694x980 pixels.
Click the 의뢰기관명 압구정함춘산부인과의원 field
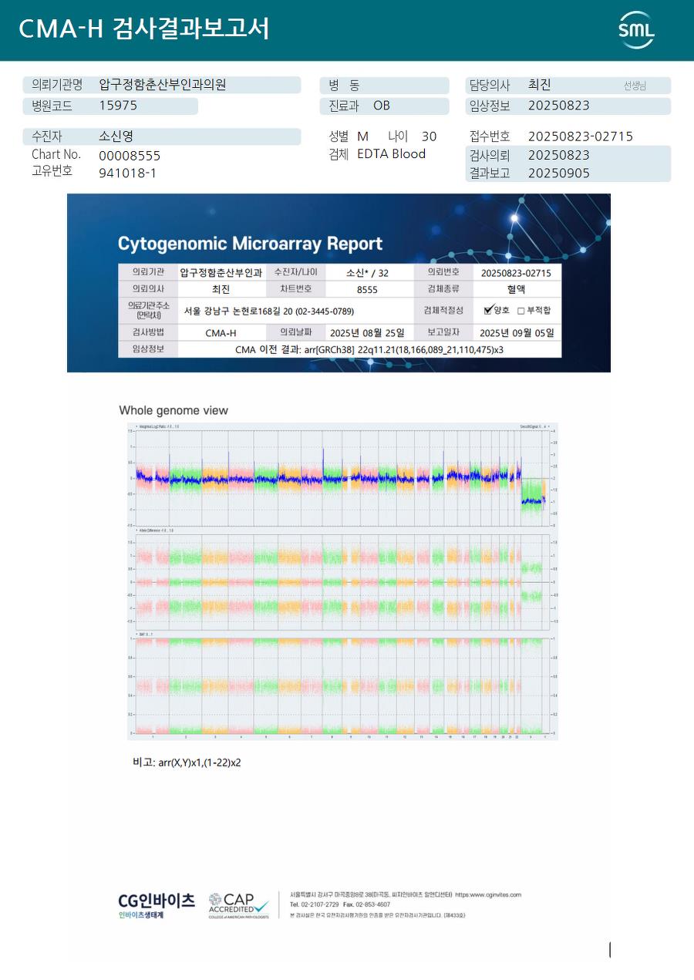[x=162, y=85]
